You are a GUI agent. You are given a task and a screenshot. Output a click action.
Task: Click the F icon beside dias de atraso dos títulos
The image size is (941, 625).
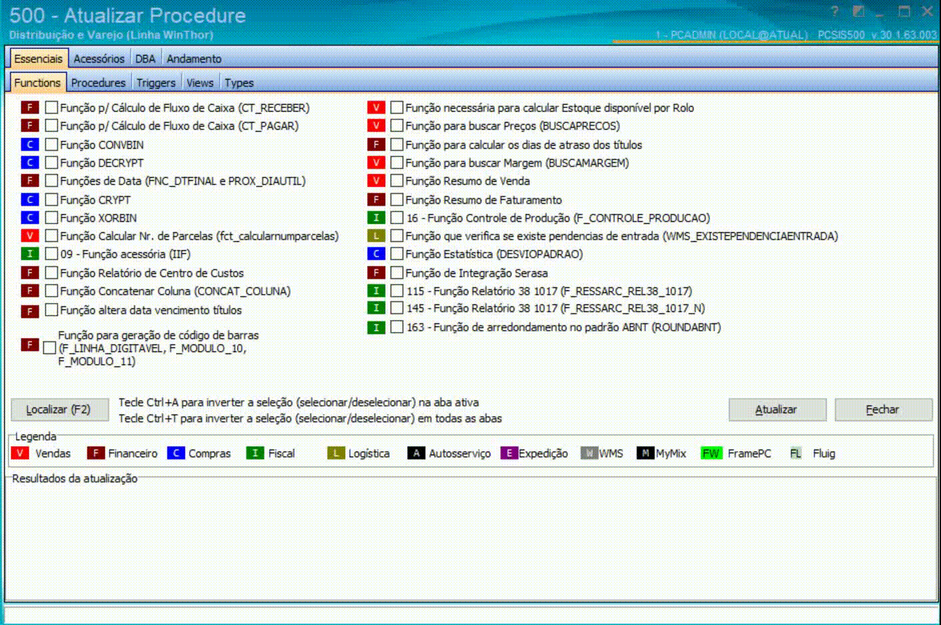click(376, 144)
